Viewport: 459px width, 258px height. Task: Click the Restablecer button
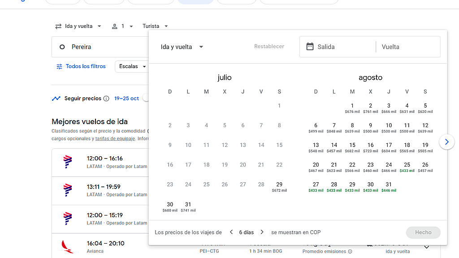click(x=269, y=47)
